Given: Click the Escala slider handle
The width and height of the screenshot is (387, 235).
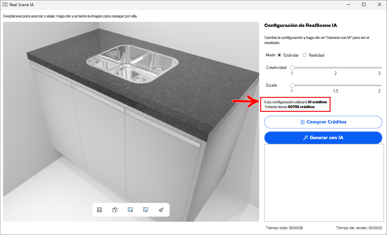Looking at the screenshot, I should [x=292, y=85].
